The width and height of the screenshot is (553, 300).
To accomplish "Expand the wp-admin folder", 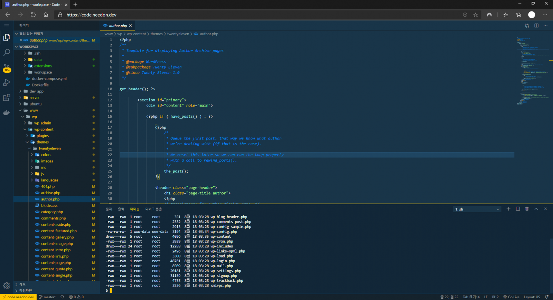I will (x=43, y=123).
